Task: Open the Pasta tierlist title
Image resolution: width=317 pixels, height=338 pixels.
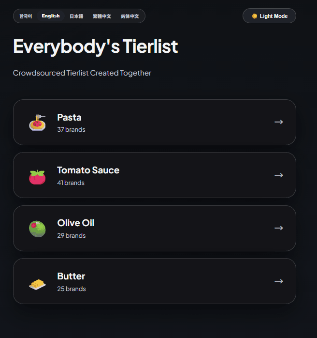Action: click(69, 117)
